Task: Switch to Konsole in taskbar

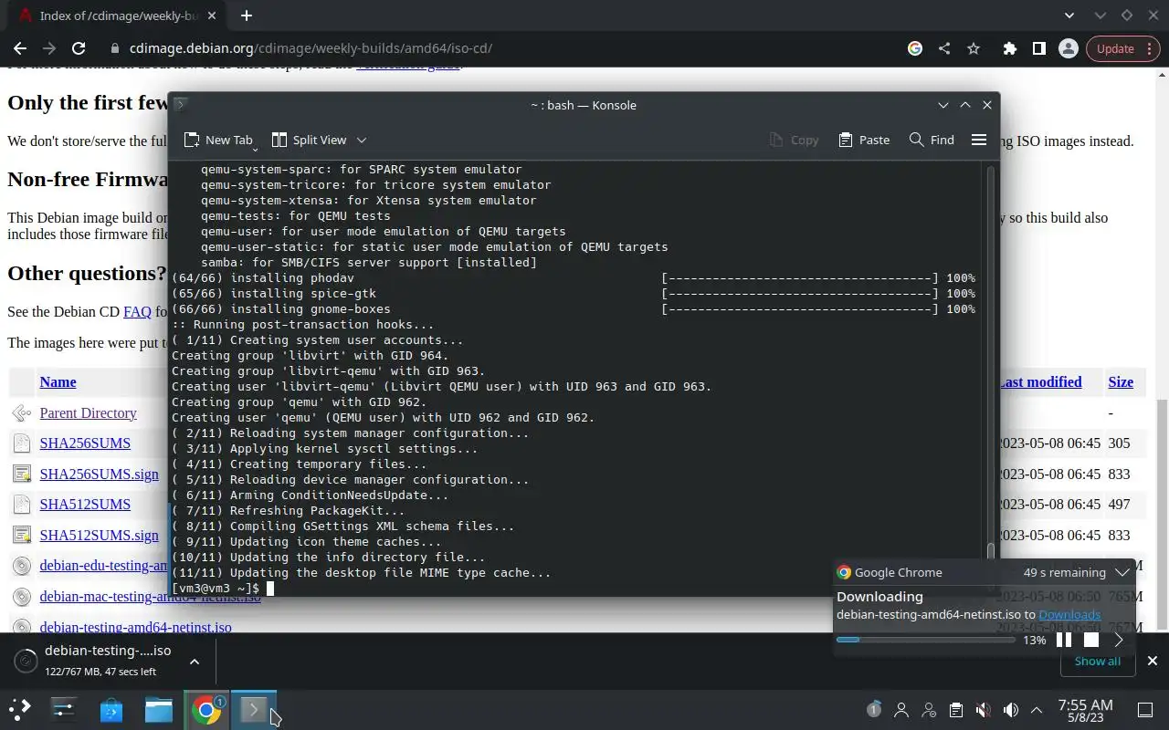Action: pyautogui.click(x=254, y=709)
